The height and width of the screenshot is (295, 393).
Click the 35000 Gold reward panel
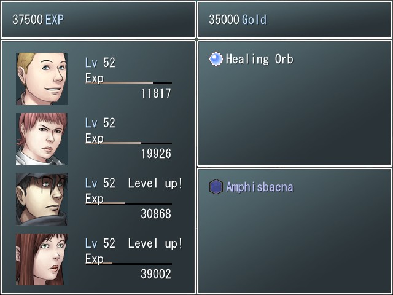tap(295, 20)
